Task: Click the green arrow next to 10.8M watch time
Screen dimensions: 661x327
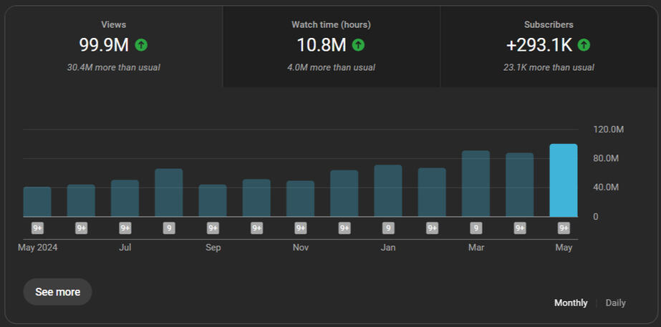Action: pos(358,45)
